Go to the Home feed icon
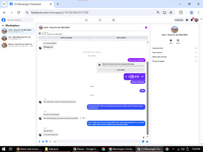 coord(86,20)
